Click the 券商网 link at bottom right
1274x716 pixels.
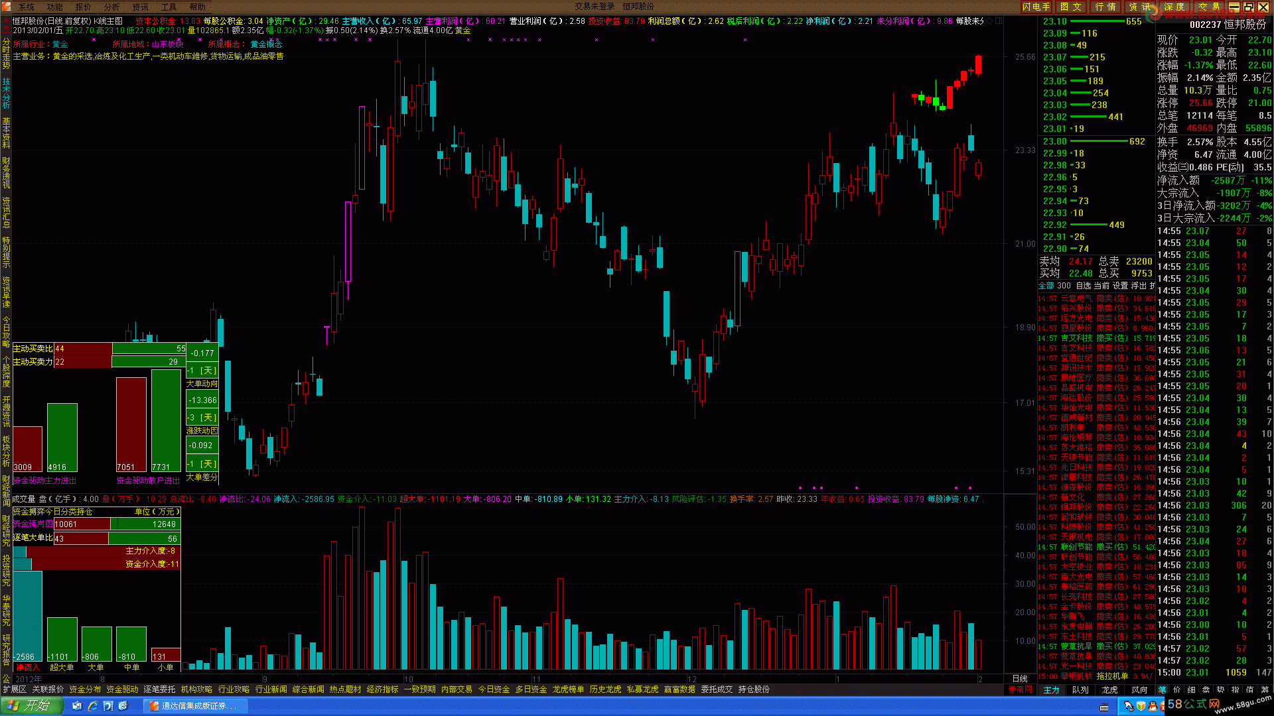1020,689
